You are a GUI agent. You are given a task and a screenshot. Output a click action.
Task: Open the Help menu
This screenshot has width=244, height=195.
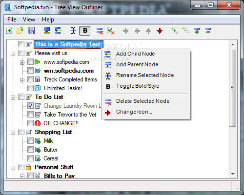click(48, 19)
